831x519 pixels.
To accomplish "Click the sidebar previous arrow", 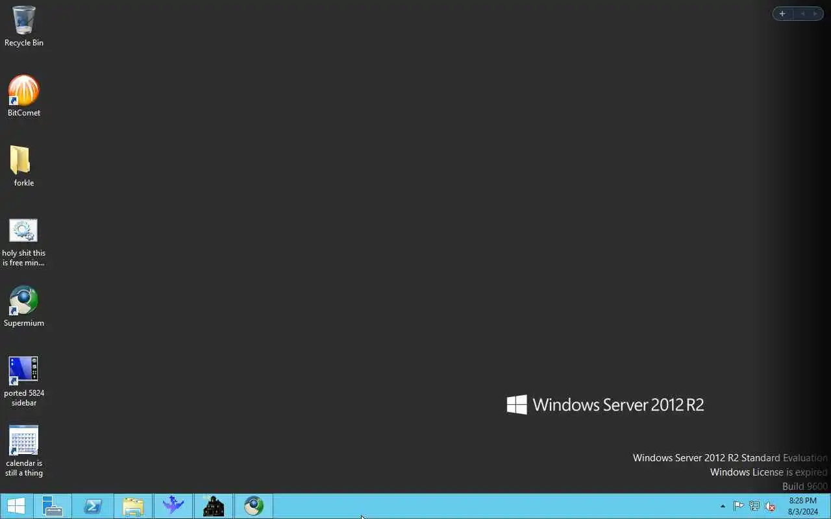I will [x=802, y=14].
